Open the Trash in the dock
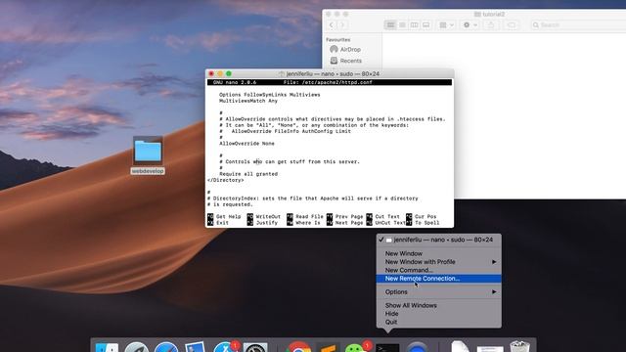This screenshot has width=626, height=352. [x=519, y=346]
